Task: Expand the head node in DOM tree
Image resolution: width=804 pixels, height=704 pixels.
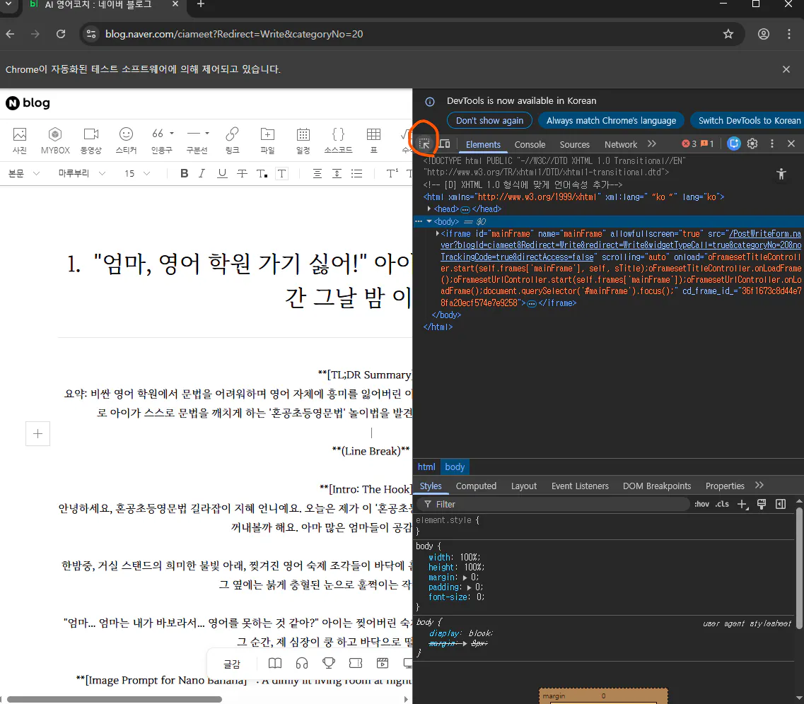Action: pos(429,209)
